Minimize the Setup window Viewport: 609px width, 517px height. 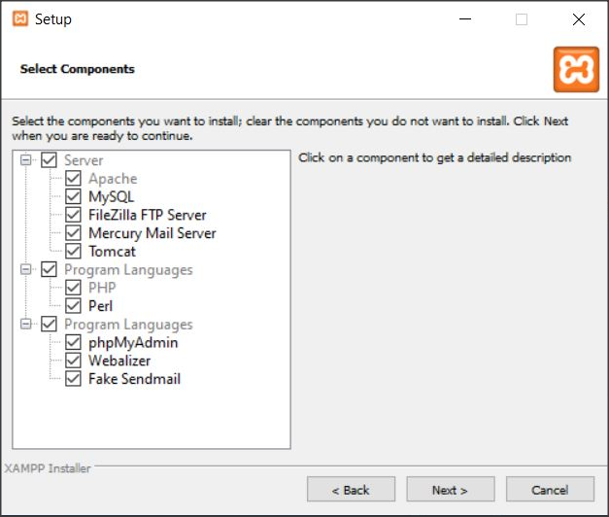click(465, 18)
